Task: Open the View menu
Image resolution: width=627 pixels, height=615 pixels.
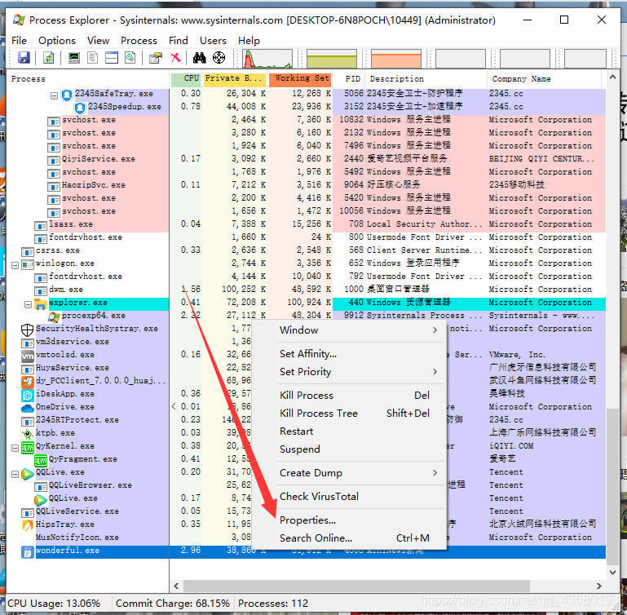Action: point(98,41)
